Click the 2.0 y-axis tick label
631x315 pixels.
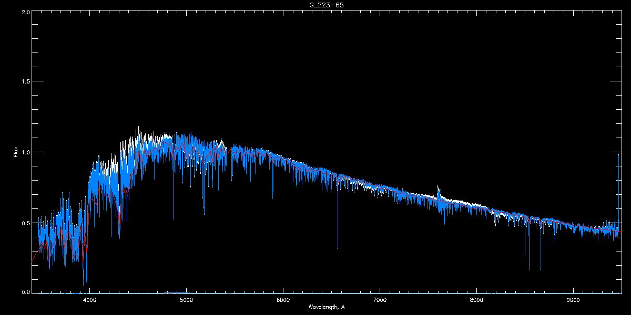25,12
